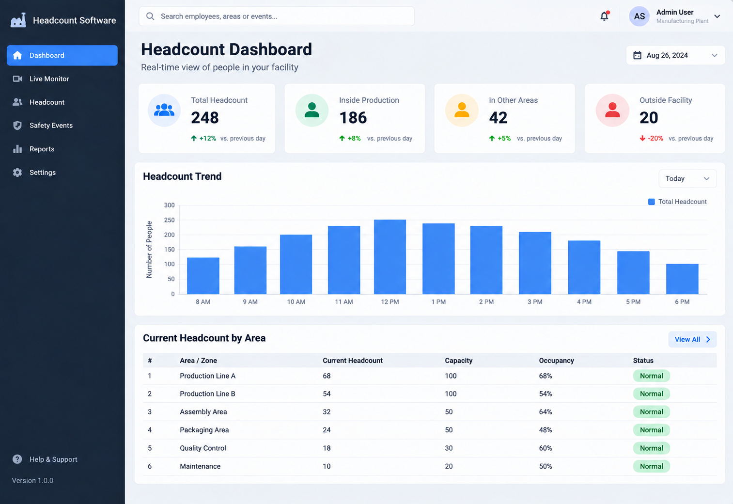This screenshot has width=733, height=504.
Task: Click the Version 1.0.0 label
Action: 32,481
